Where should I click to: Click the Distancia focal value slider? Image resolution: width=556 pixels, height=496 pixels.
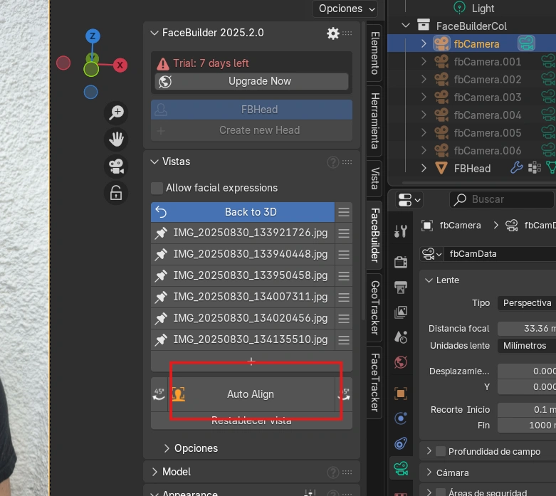tap(527, 329)
